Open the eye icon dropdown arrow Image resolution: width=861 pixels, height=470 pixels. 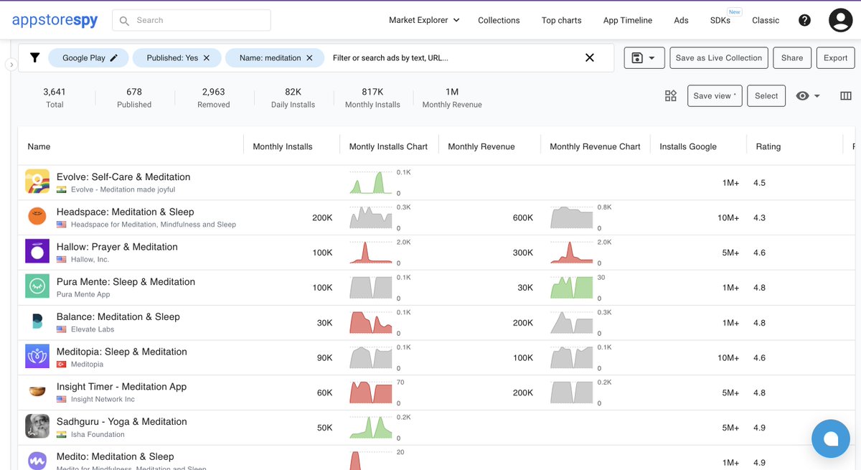(x=817, y=96)
